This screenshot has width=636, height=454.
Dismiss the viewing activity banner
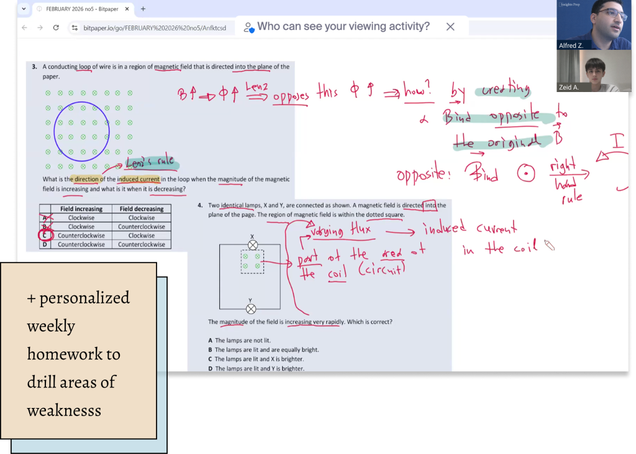click(450, 26)
